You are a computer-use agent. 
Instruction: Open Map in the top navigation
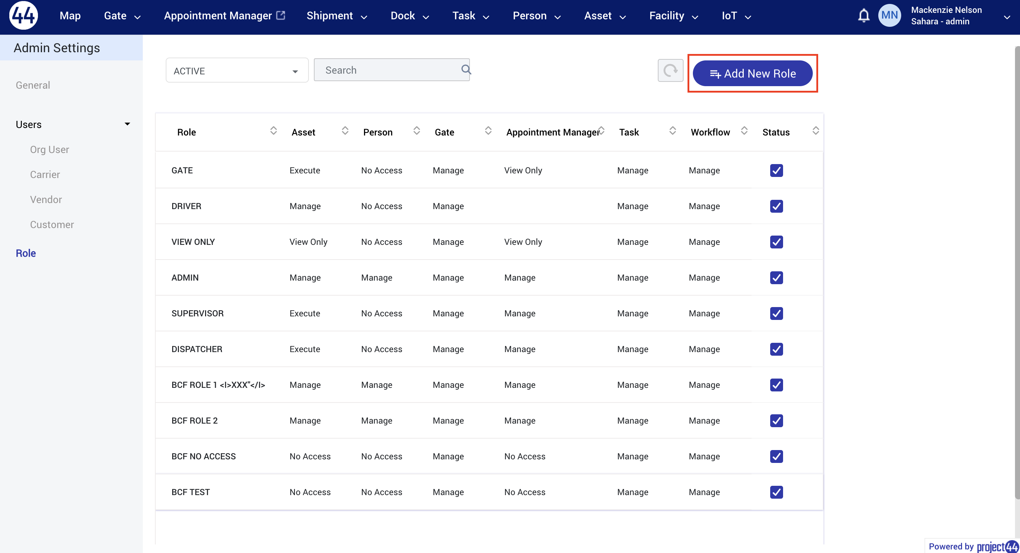coord(70,16)
